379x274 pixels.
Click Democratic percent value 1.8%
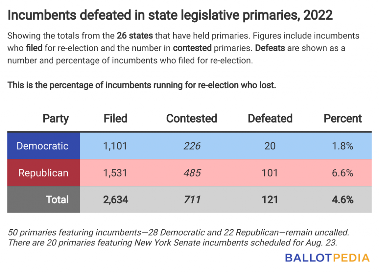click(342, 146)
